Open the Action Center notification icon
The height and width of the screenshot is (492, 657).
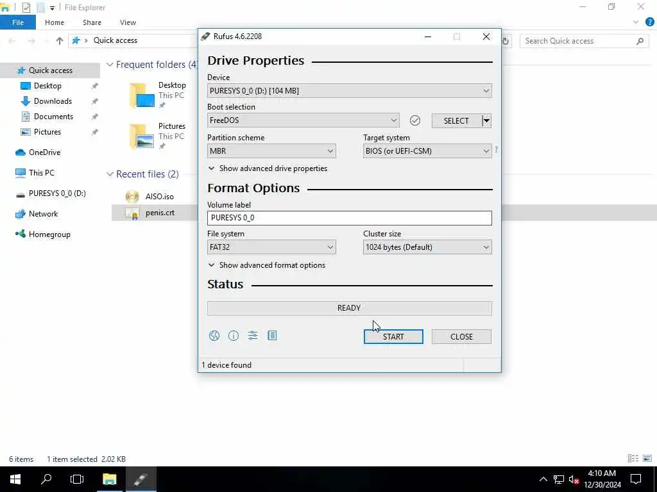coord(636,479)
